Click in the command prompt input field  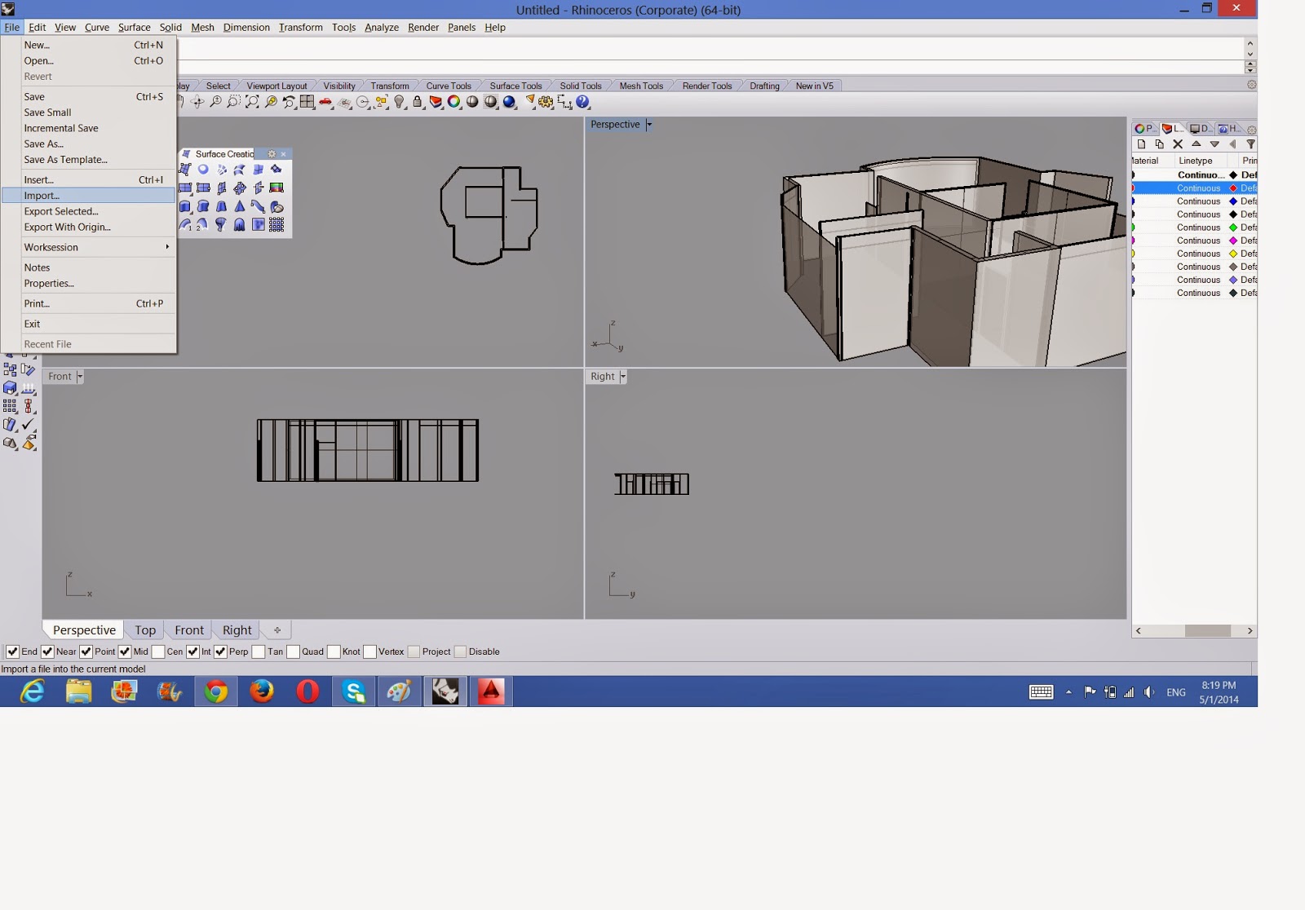tap(710, 66)
